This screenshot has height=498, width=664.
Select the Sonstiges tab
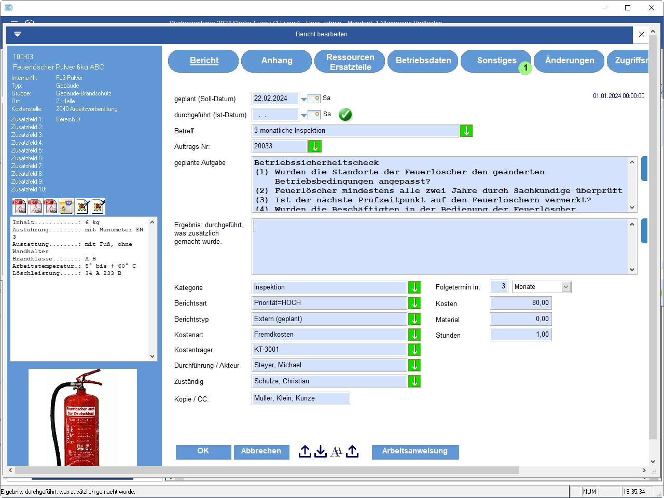pyautogui.click(x=496, y=61)
